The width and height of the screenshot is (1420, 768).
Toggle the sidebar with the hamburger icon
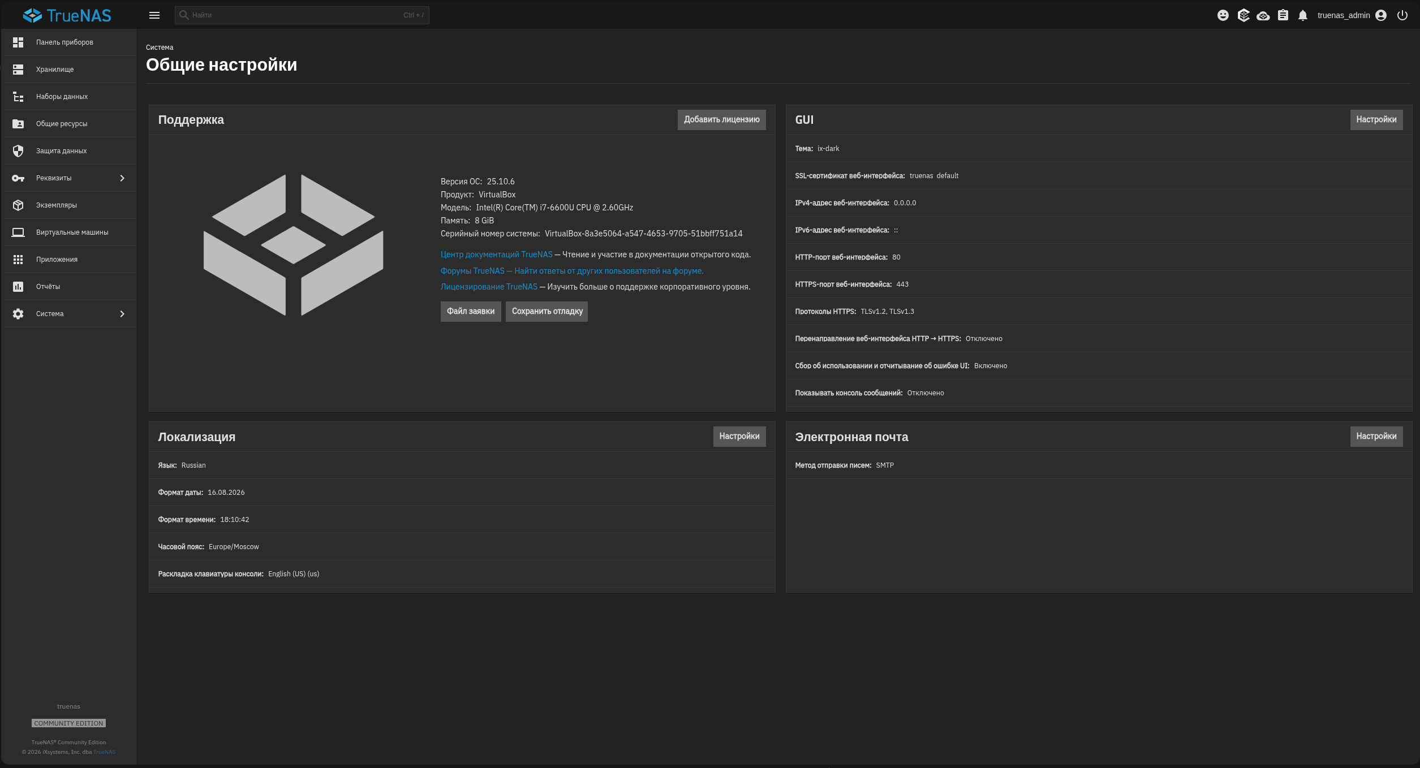(154, 15)
